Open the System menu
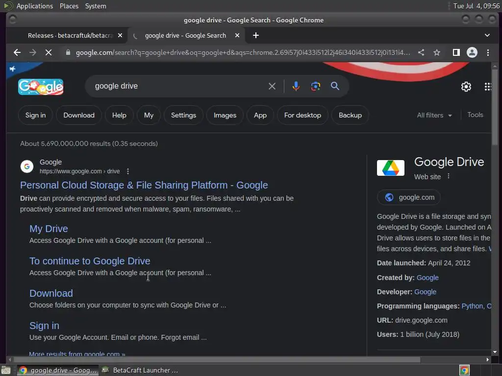 (96, 6)
